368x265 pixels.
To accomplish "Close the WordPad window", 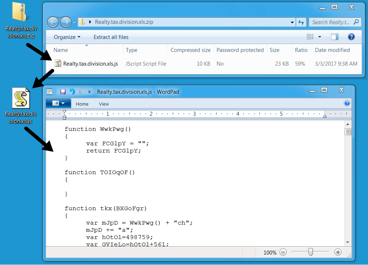I will 341,90.
